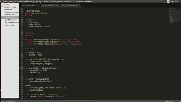This screenshot has width=181, height=102.
Task: Select the extra-files folder name
Action: [9, 9]
